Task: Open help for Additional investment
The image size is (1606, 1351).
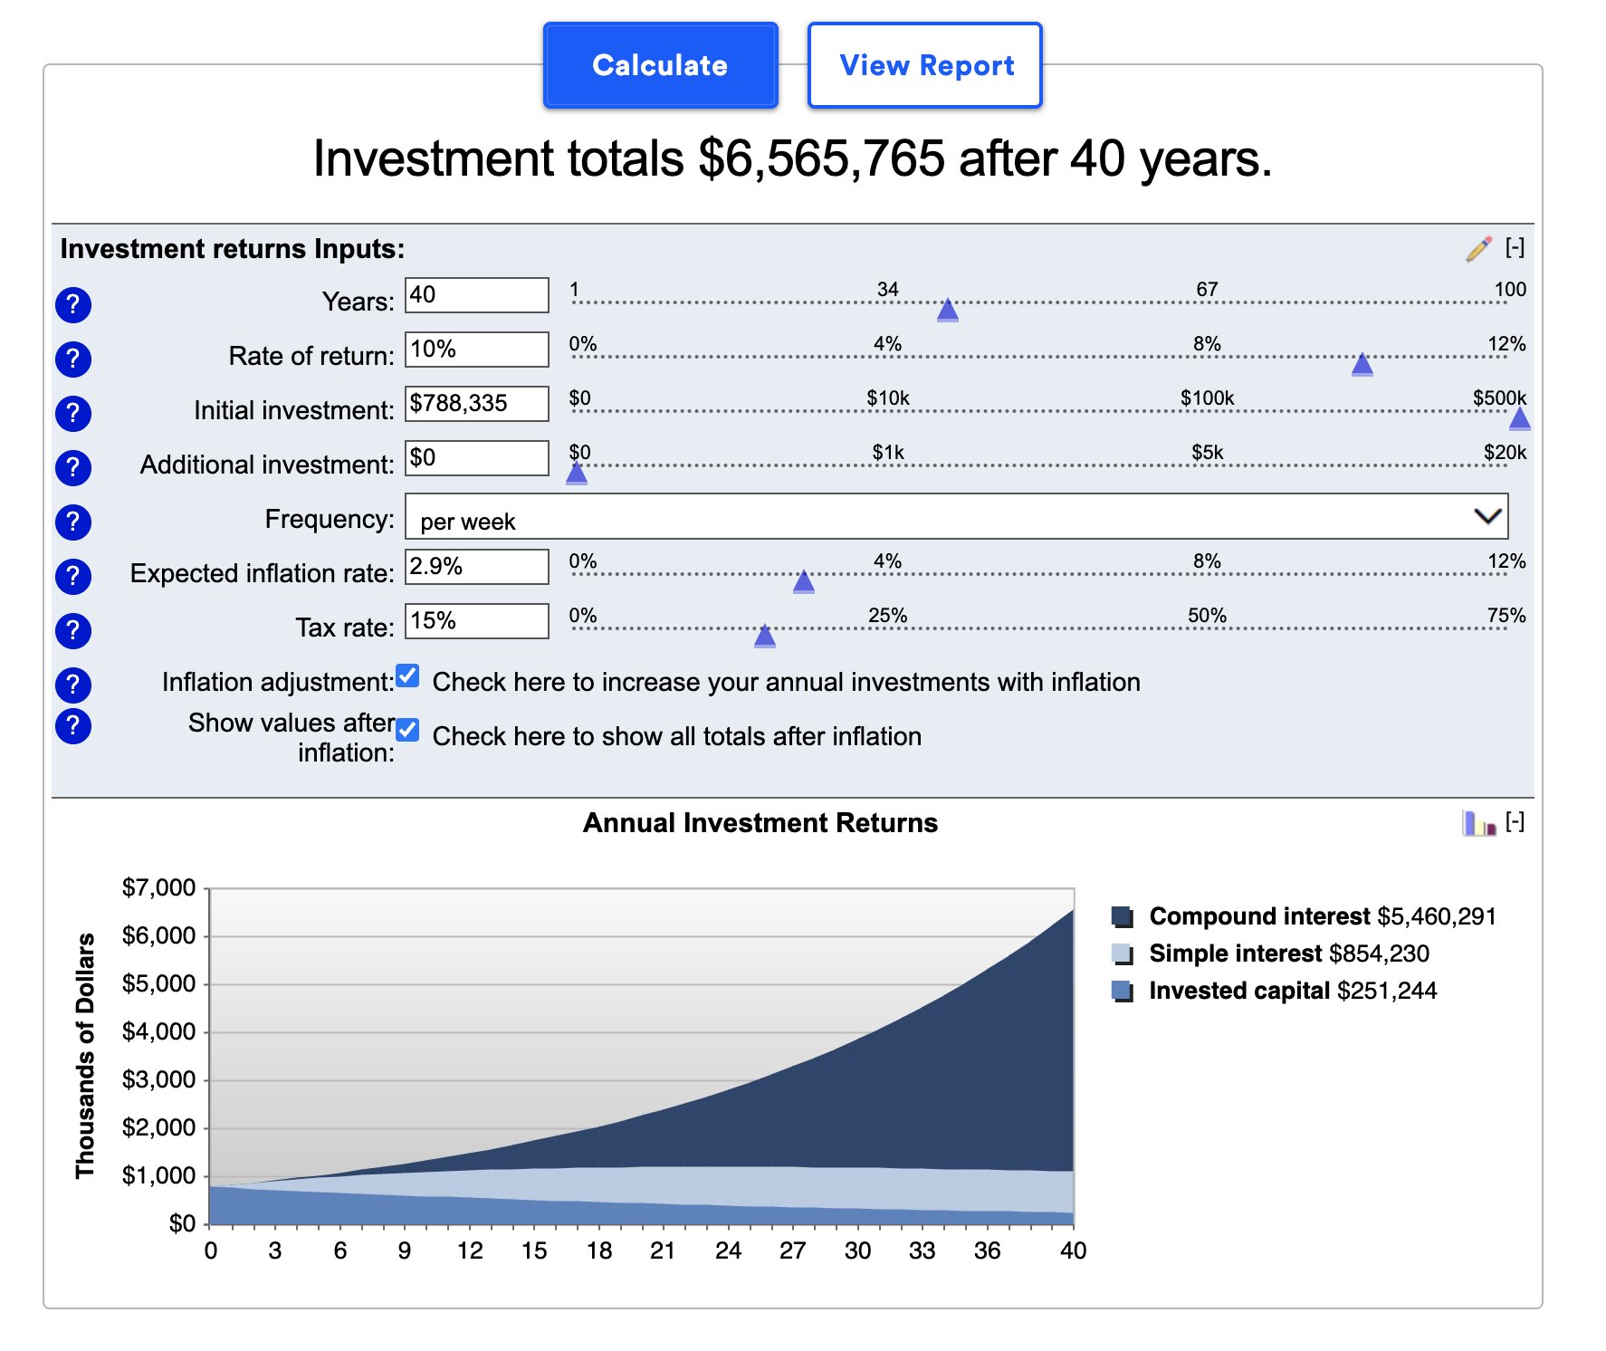Action: (x=73, y=468)
